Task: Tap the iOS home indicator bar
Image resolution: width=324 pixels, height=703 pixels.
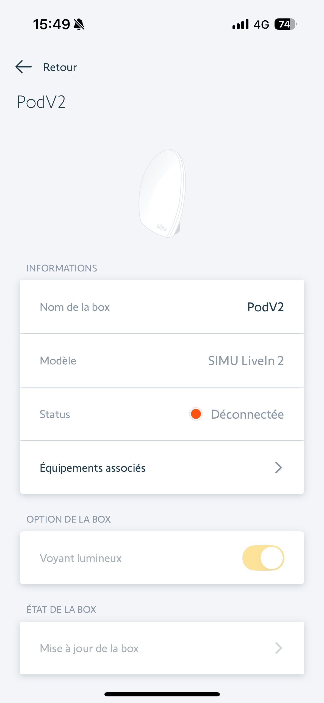Action: tap(162, 694)
